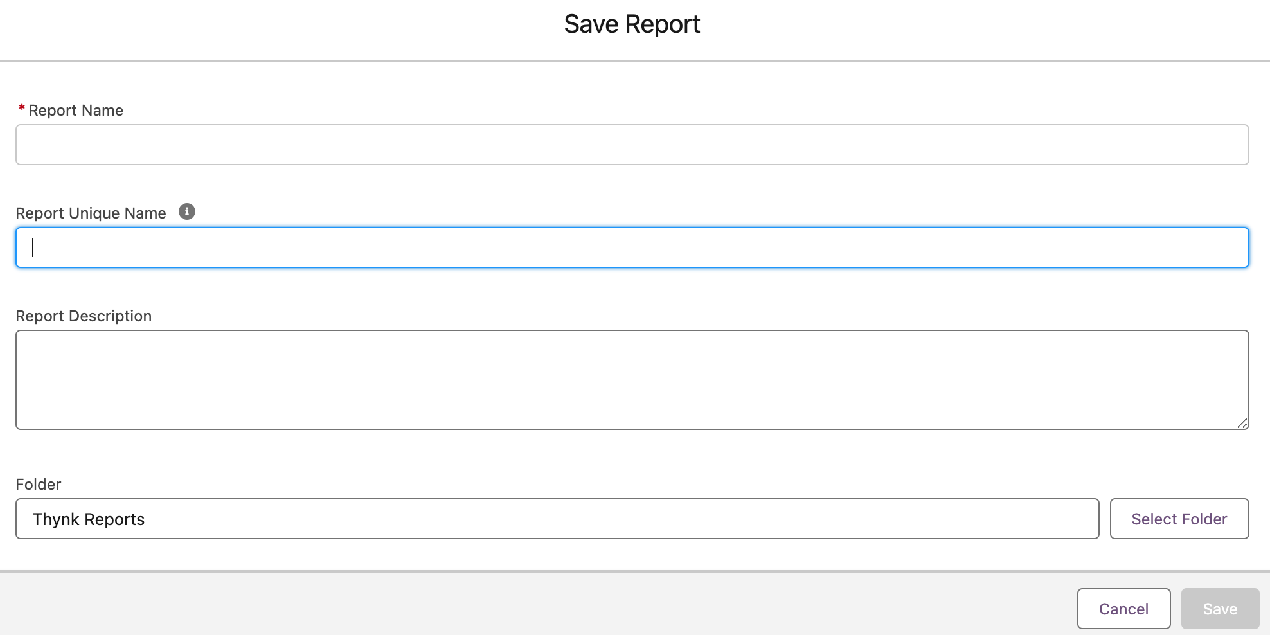Viewport: 1270px width, 635px height.
Task: Click the Report Description label
Action: pos(84,316)
